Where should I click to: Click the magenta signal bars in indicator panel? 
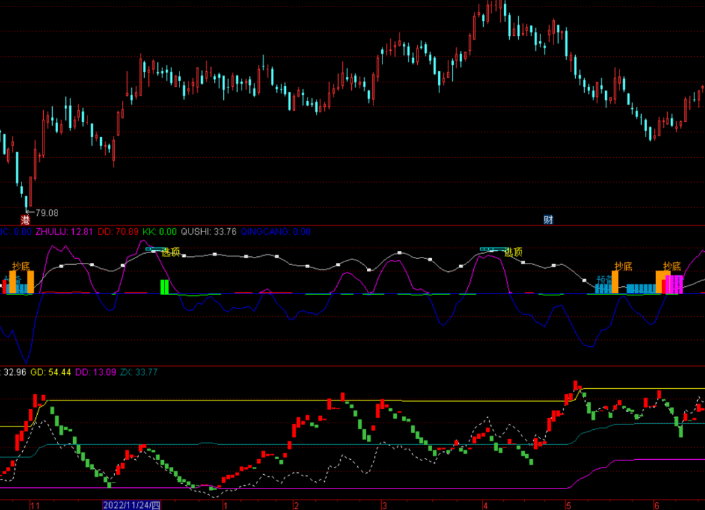click(x=672, y=285)
